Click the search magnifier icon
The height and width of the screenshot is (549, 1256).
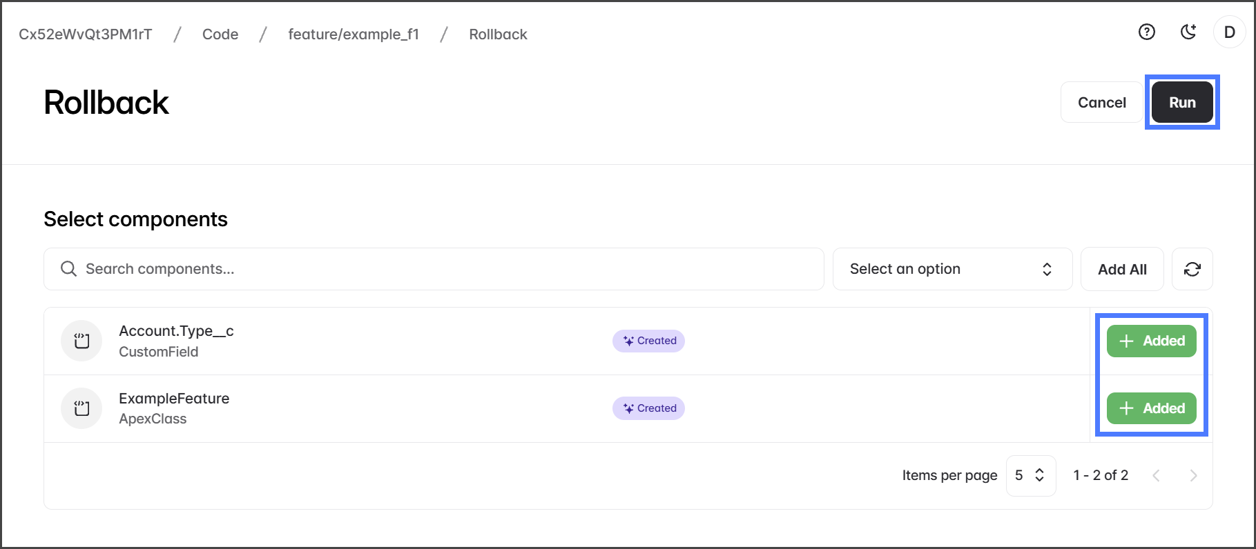pos(68,269)
